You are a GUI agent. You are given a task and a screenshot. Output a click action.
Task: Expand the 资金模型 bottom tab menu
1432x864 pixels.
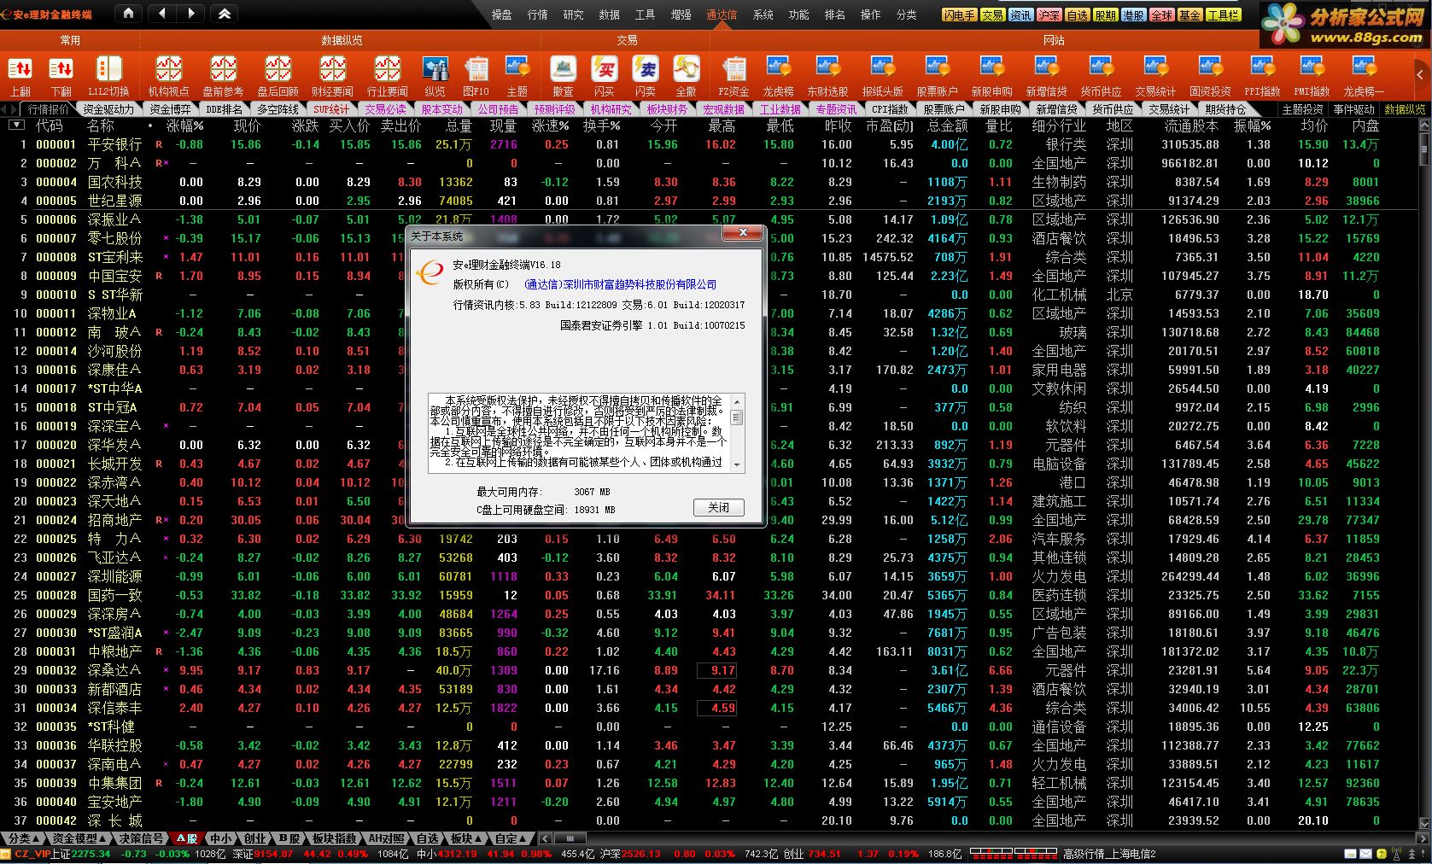tap(79, 838)
